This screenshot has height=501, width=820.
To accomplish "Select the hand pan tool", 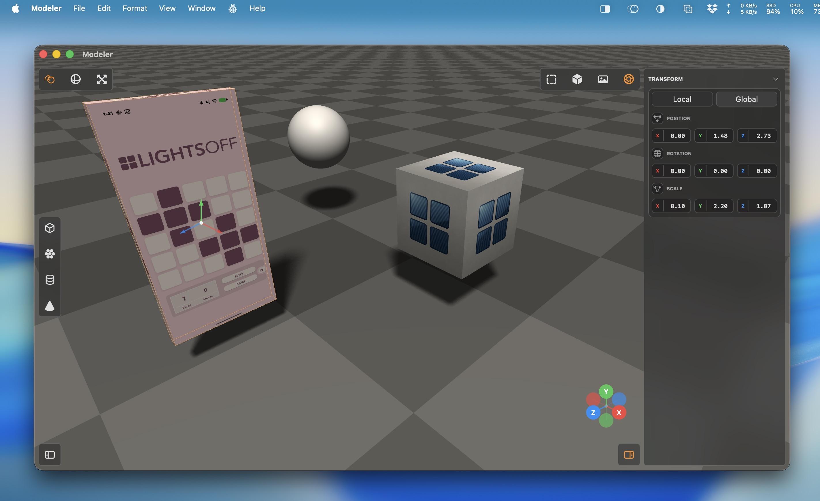I will coord(50,79).
